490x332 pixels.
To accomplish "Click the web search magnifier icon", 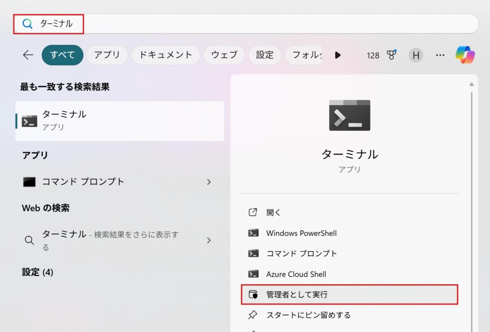I will [29, 240].
